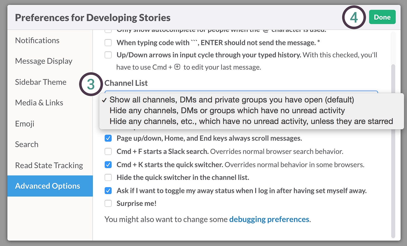This screenshot has height=246, width=407.
Task: Uncheck 'Page up/down, Home, and End keys' option
Action: (108, 138)
